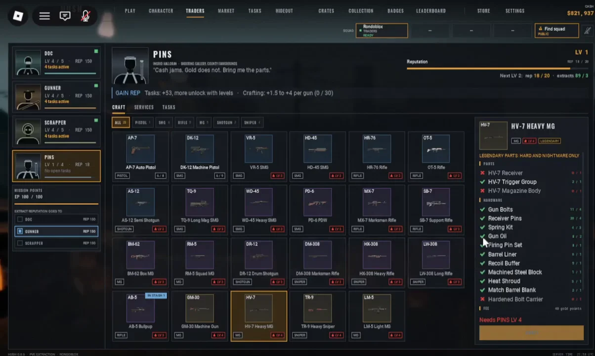Click the HV-7 Receiver part row
The width and height of the screenshot is (595, 356).
click(531, 173)
